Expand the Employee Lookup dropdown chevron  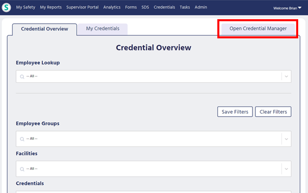[x=287, y=77]
